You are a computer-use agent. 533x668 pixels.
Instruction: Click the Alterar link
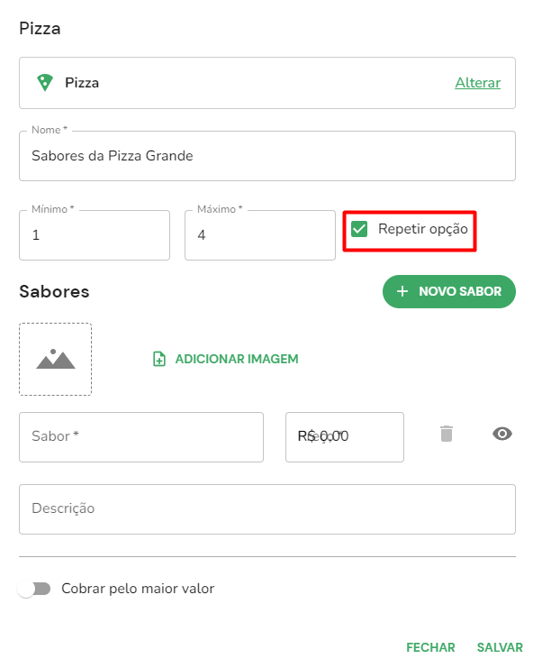pyautogui.click(x=478, y=83)
